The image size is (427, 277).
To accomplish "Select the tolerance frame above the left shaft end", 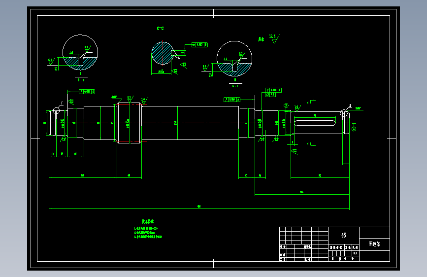I will point(87,92).
